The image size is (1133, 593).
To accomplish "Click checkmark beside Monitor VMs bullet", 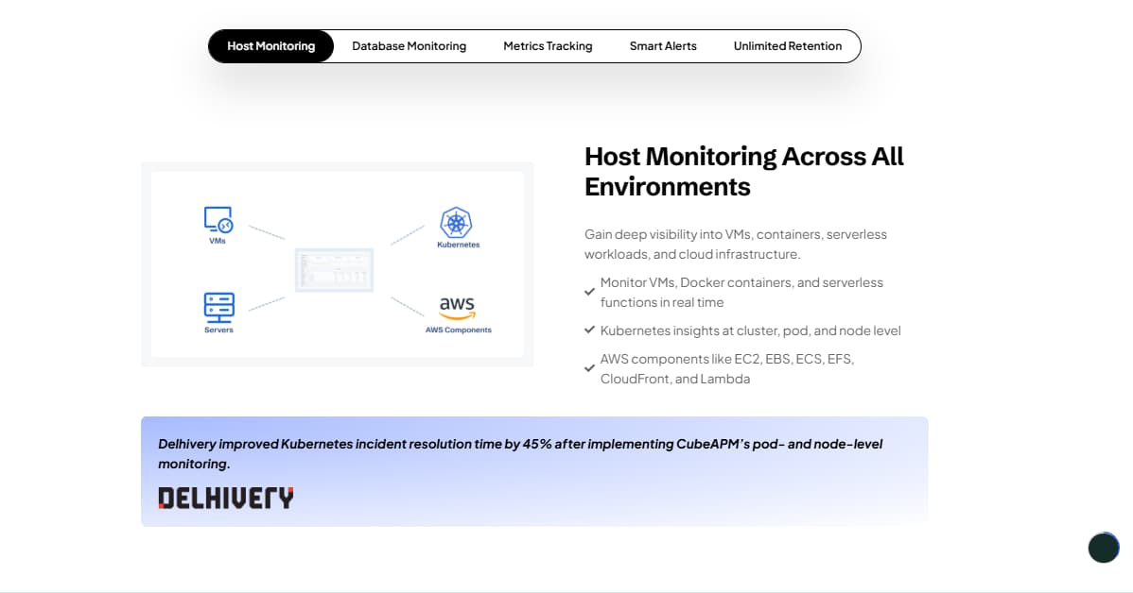I will (x=589, y=293).
